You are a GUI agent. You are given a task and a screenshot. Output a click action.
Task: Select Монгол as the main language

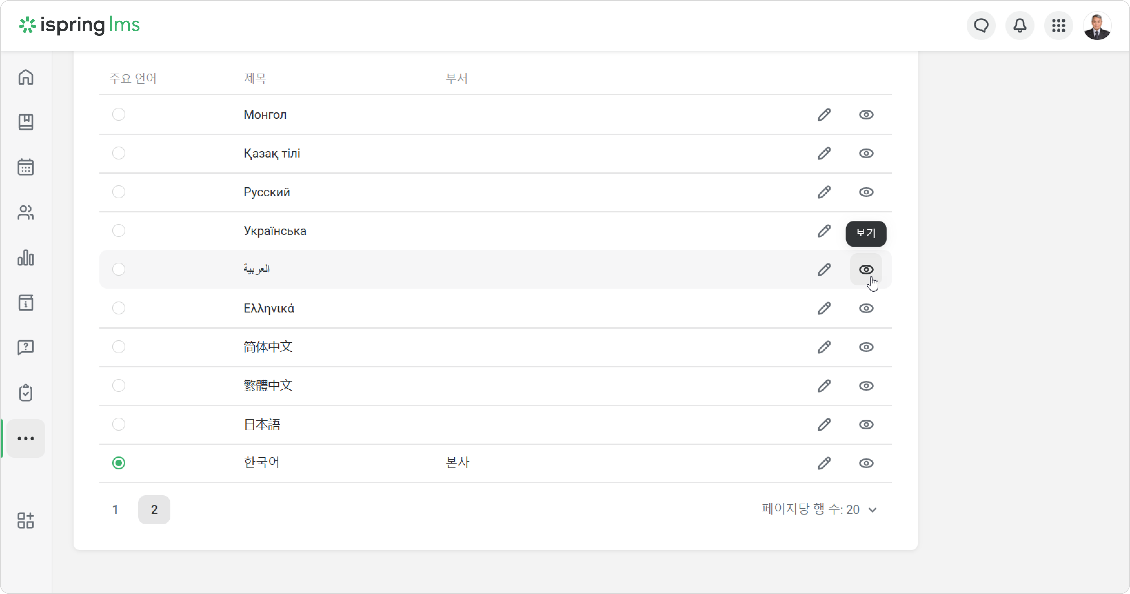point(118,115)
